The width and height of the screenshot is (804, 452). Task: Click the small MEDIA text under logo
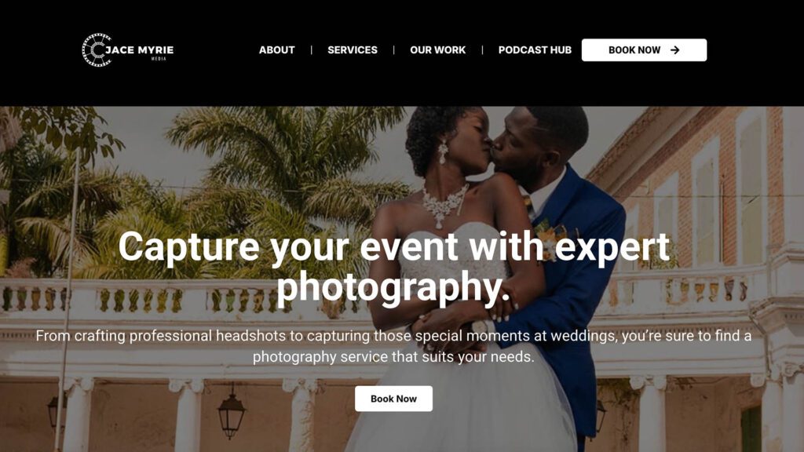pos(159,59)
